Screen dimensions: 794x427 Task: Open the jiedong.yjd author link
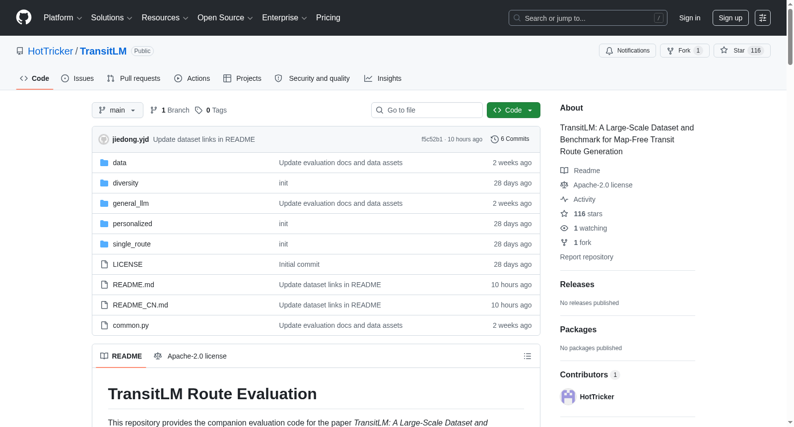click(x=131, y=139)
